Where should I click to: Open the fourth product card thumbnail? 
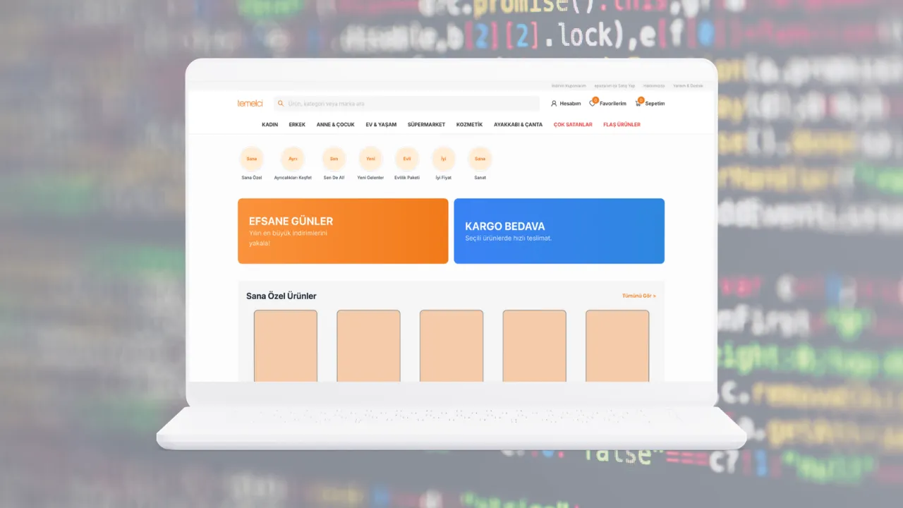coord(534,346)
